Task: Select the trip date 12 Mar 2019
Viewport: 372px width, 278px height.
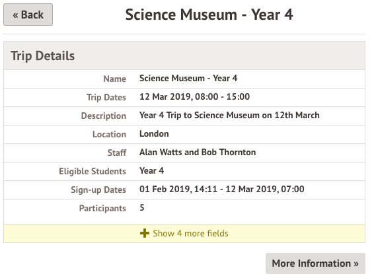Action: [165, 96]
